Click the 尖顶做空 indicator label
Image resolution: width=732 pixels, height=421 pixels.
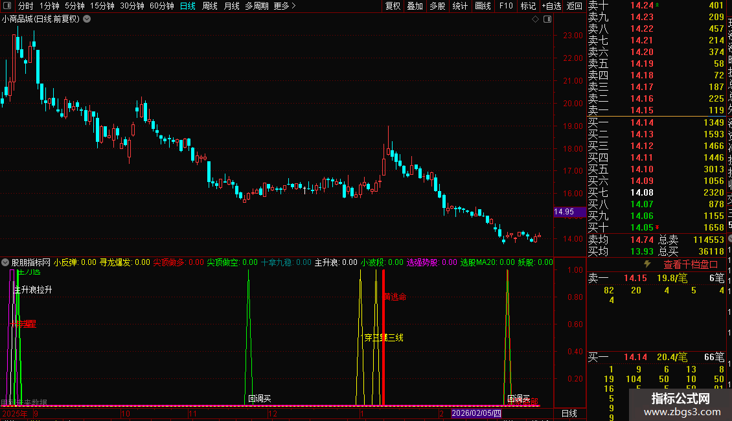click(232, 262)
